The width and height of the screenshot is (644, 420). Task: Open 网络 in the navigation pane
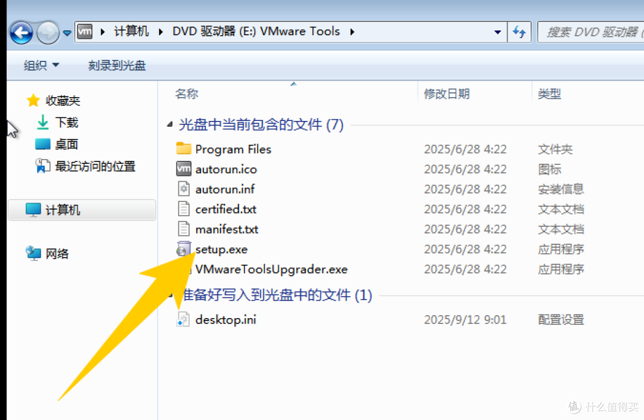(57, 253)
